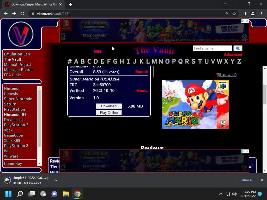Viewport: 267px width, 200px height.
Task: Select GameCube in the systems list
Action: click(13, 135)
